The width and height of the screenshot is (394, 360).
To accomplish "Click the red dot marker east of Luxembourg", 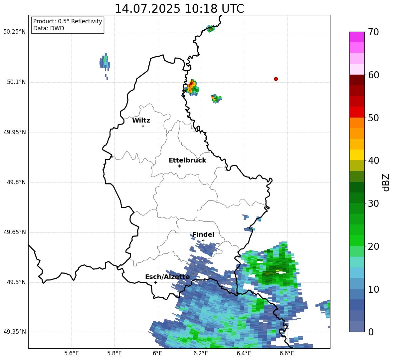I will click(276, 79).
